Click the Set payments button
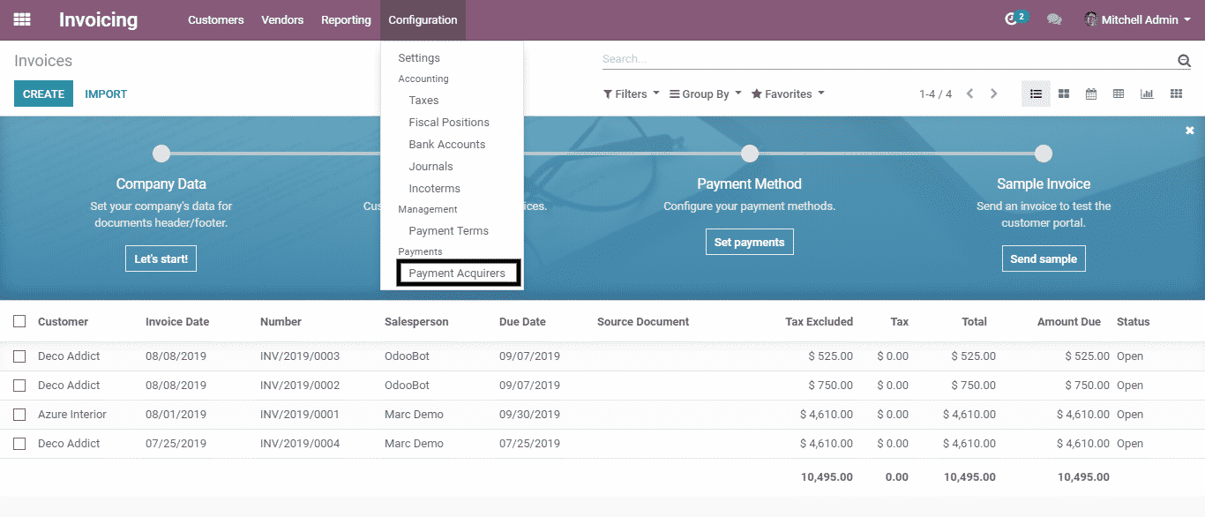Screen dimensions: 1205x517 pos(749,242)
